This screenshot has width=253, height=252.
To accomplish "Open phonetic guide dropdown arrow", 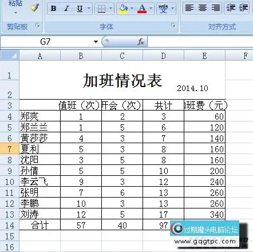I will pyautogui.click(x=172, y=9).
